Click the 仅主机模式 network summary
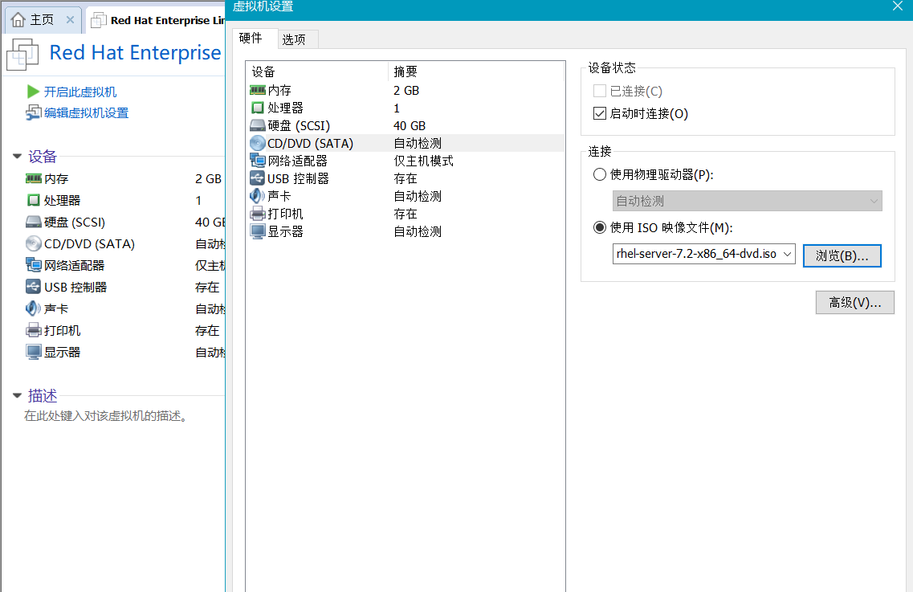 click(423, 161)
